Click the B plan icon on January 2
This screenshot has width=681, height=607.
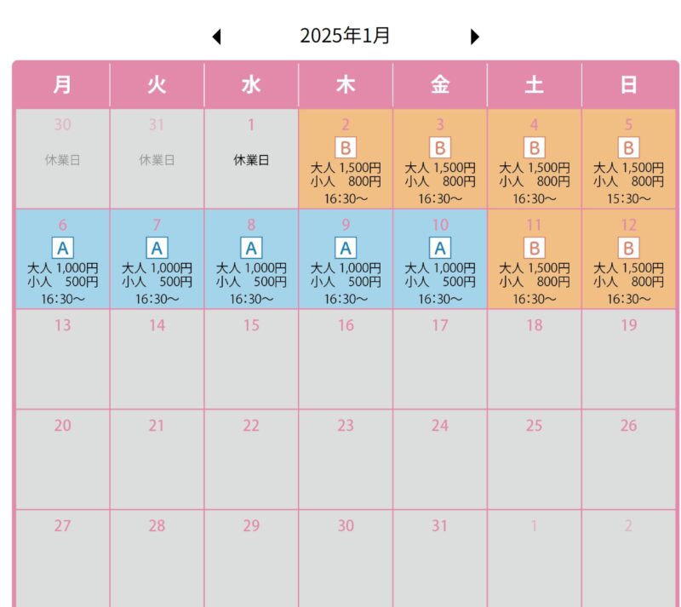point(346,148)
